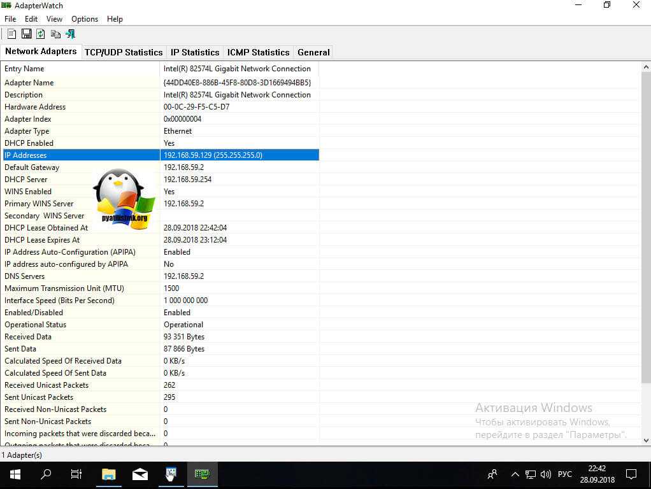Click the РУС language indicator
The width and height of the screenshot is (651, 489).
pos(565,474)
